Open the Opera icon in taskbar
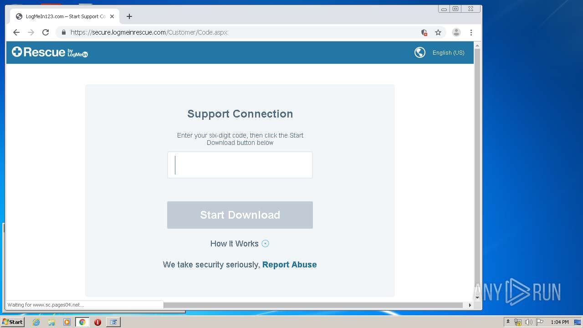This screenshot has width=583, height=328. [x=97, y=322]
